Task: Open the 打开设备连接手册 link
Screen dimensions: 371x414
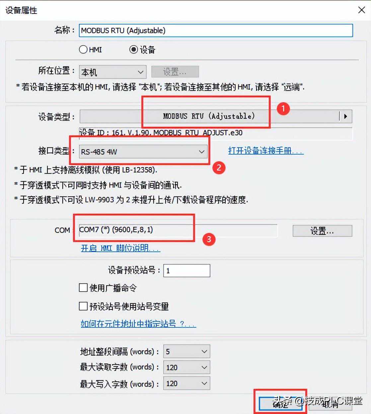Action: coord(266,151)
